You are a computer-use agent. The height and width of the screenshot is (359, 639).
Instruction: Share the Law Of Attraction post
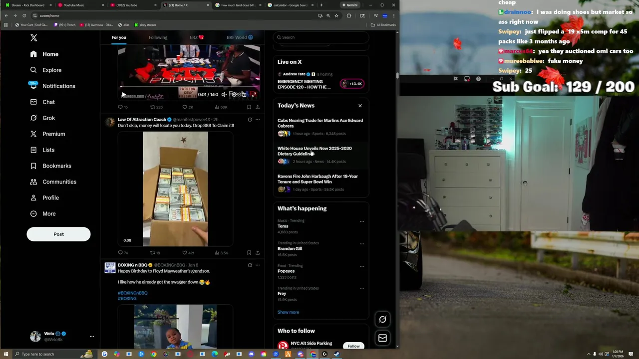(x=258, y=253)
